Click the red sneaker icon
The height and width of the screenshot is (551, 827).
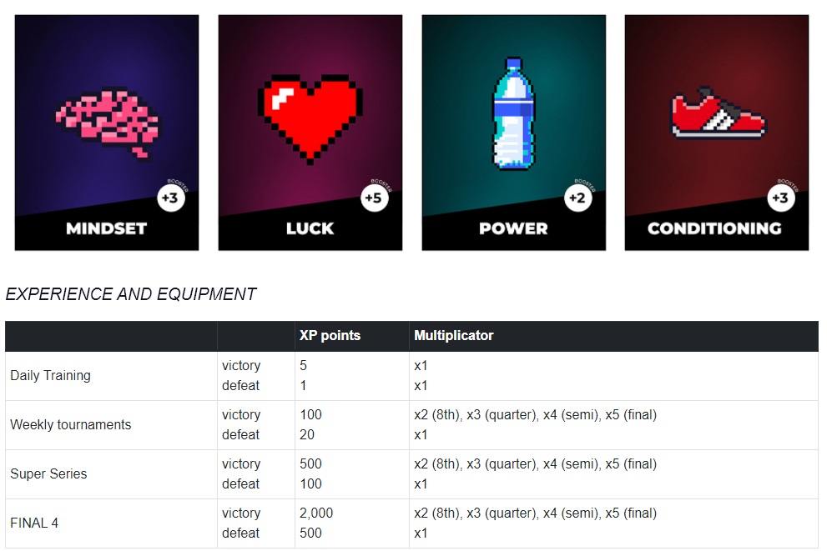(718, 113)
